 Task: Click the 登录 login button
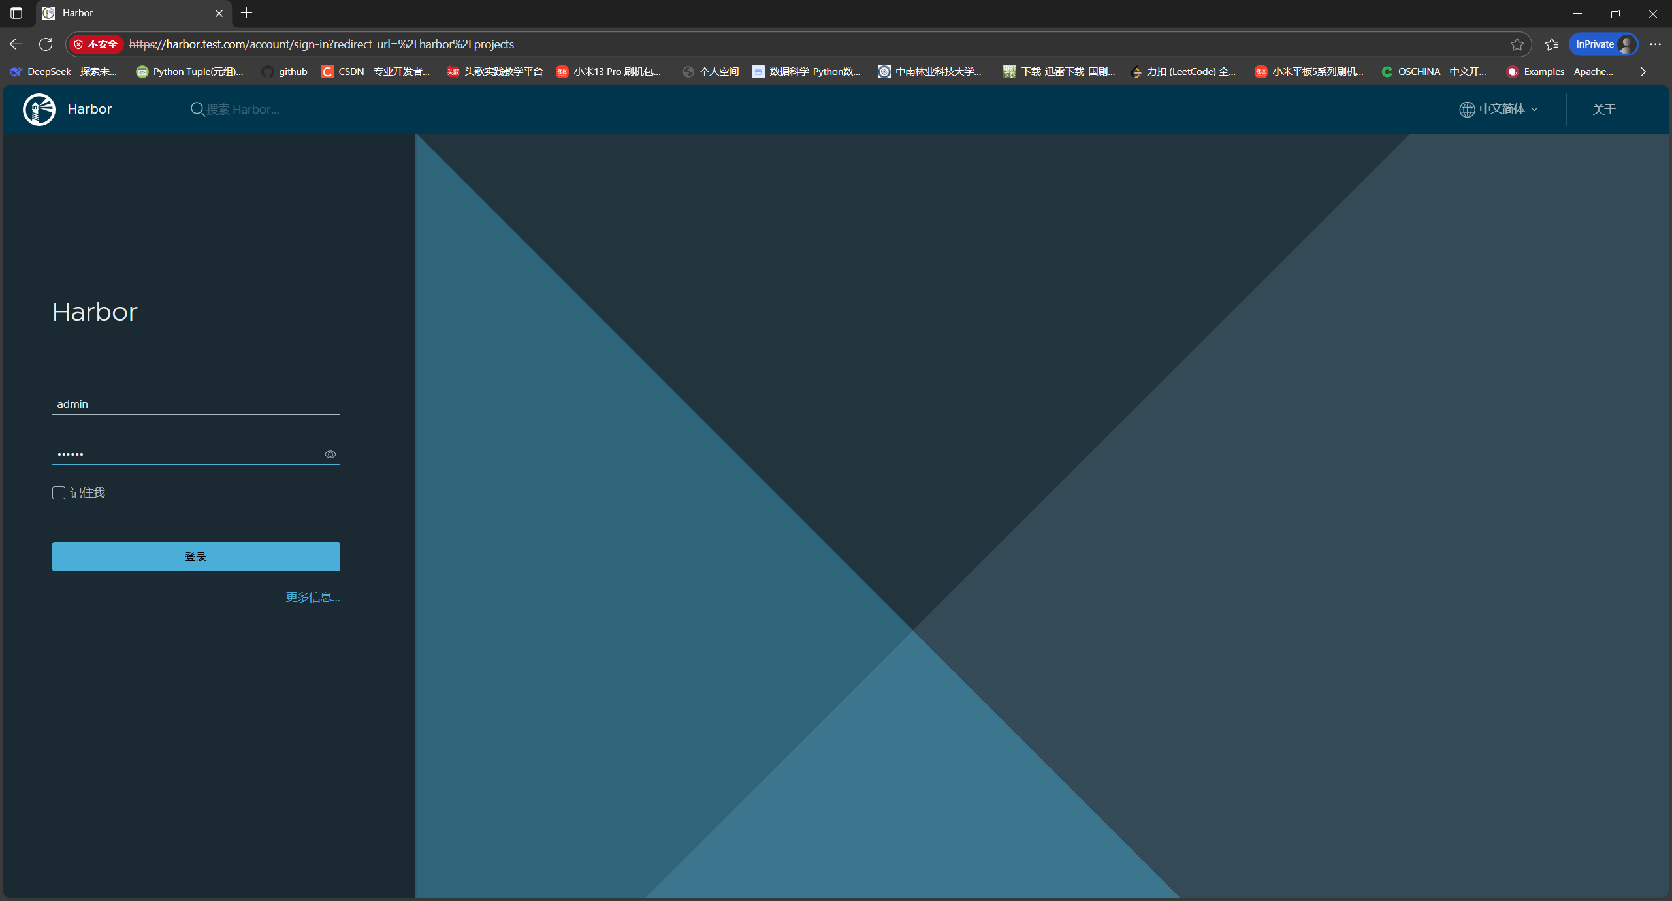point(196,556)
